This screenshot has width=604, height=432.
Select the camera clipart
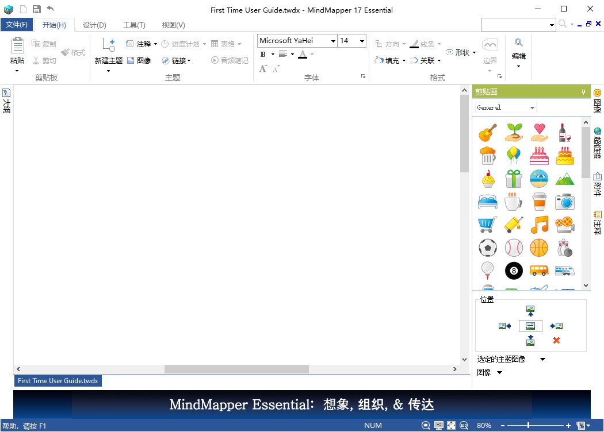565,202
